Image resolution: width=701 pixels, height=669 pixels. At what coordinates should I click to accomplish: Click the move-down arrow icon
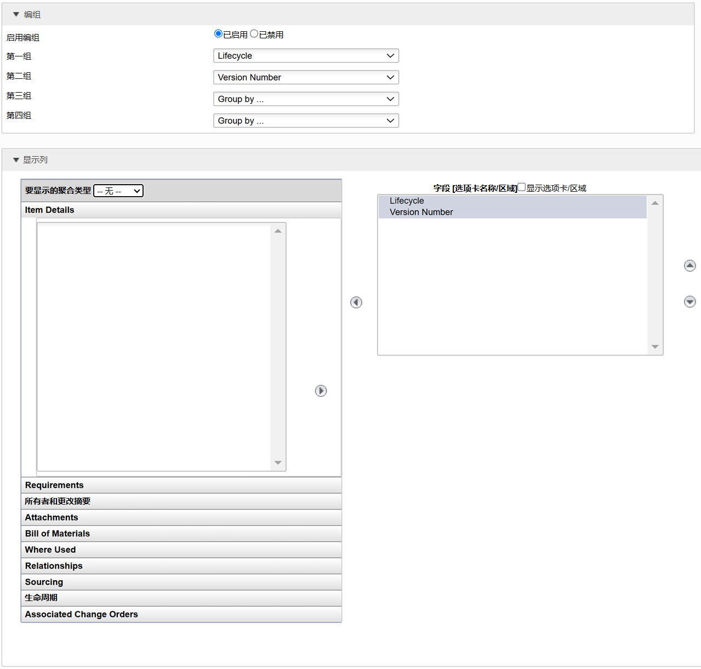tap(690, 302)
